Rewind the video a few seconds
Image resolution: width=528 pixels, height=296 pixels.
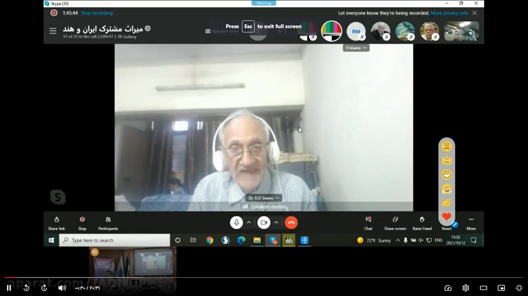26,288
